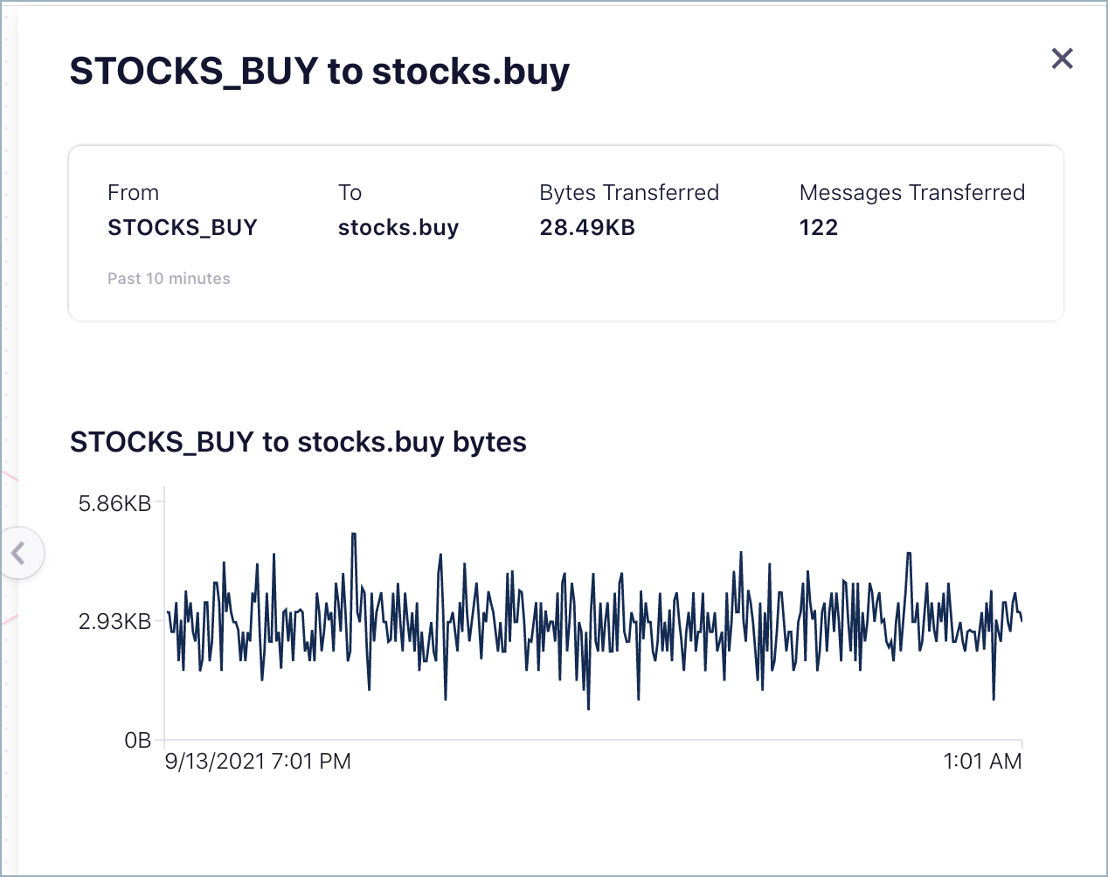This screenshot has width=1108, height=877.
Task: Select the 122 messages count
Action: [x=818, y=227]
